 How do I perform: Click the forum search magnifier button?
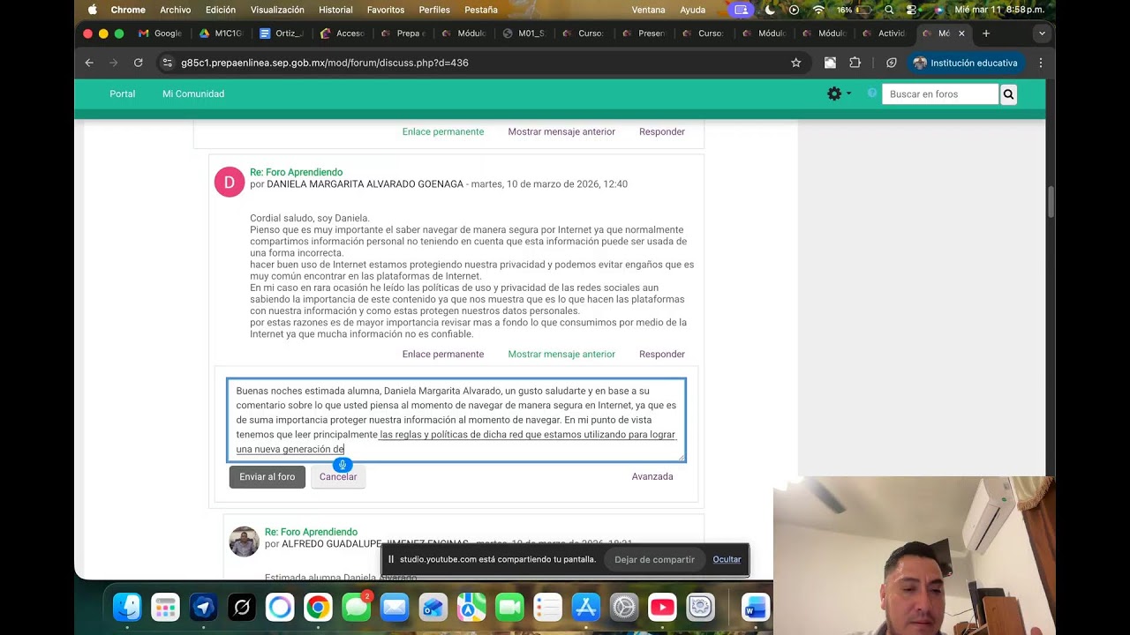pos(1008,94)
